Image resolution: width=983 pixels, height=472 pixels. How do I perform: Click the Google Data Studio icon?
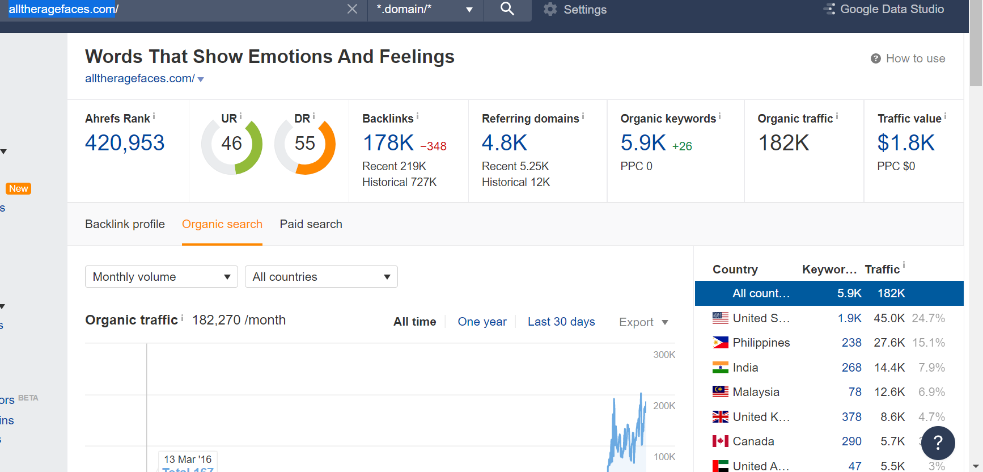(x=829, y=9)
